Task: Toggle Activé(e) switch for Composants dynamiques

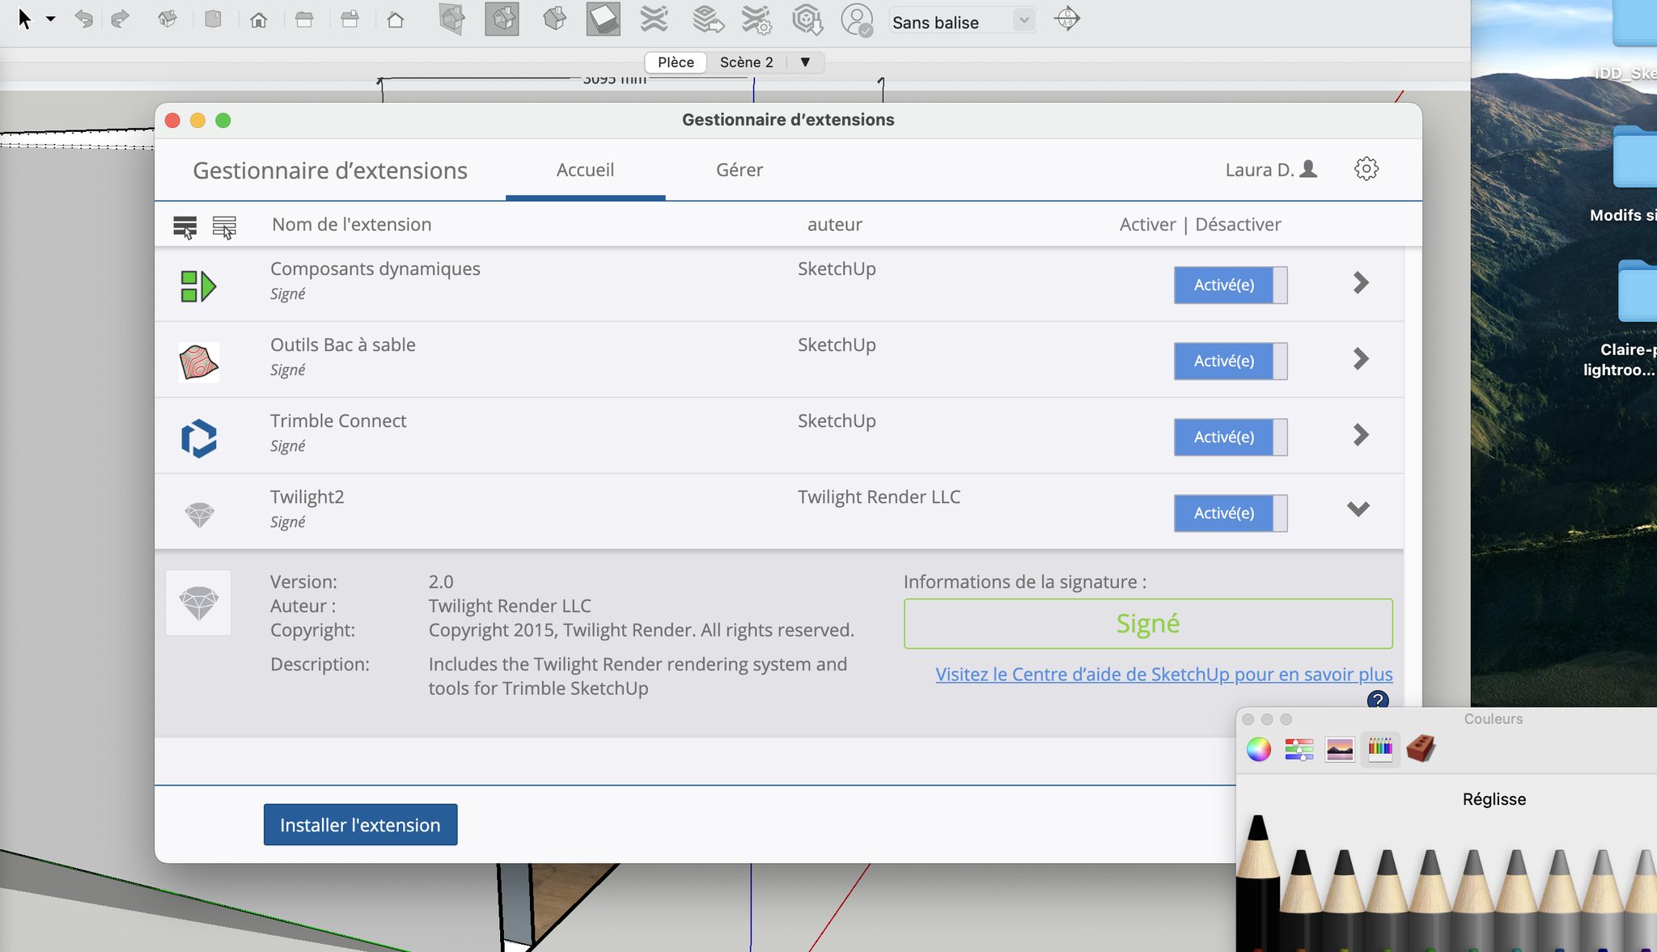Action: 1230,285
